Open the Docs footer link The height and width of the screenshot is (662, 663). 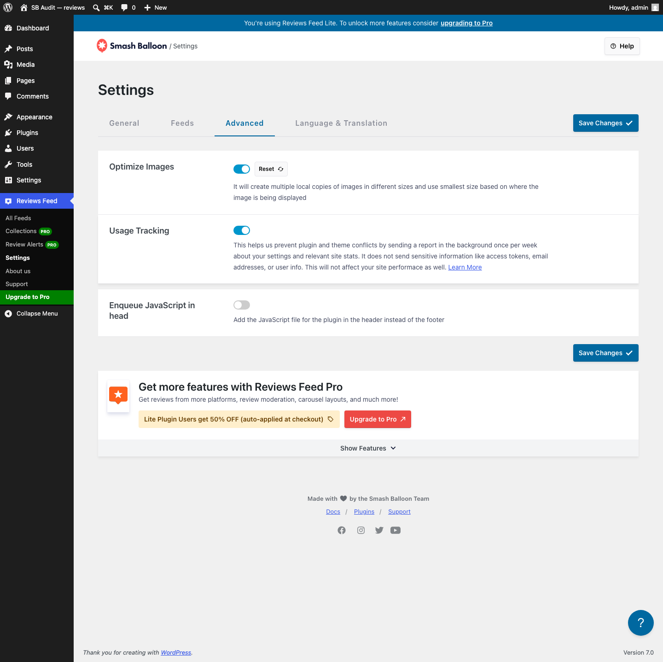pyautogui.click(x=333, y=512)
